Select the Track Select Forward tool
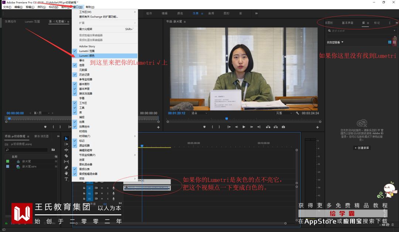The image size is (399, 232). coord(66,144)
